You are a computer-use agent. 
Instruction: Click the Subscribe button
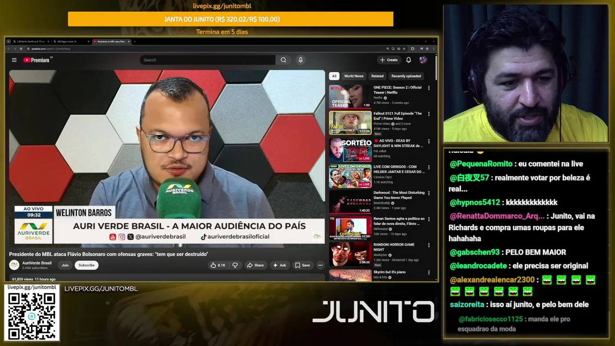(x=86, y=265)
